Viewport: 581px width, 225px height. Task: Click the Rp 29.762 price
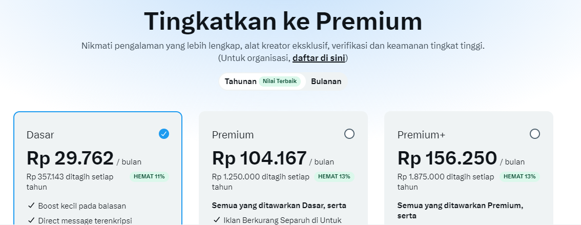70,158
